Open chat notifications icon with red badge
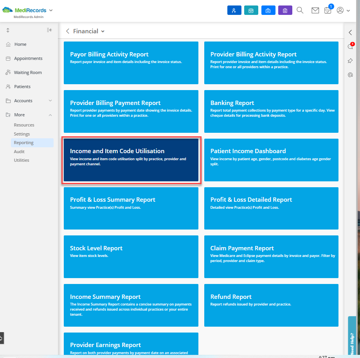The width and height of the screenshot is (360, 358). (351, 46)
